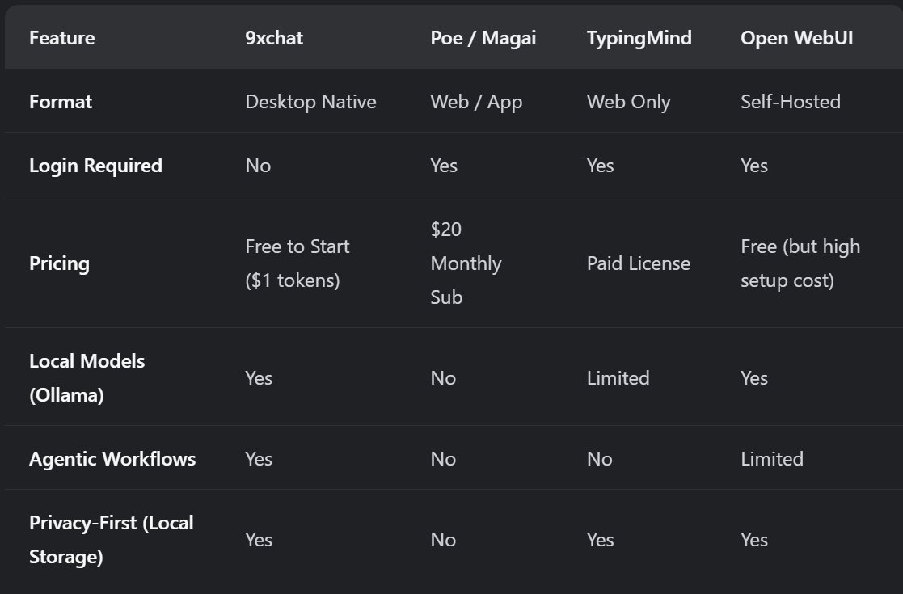Click the $20 Monthly Sub cell
903x594 pixels.
coord(466,263)
